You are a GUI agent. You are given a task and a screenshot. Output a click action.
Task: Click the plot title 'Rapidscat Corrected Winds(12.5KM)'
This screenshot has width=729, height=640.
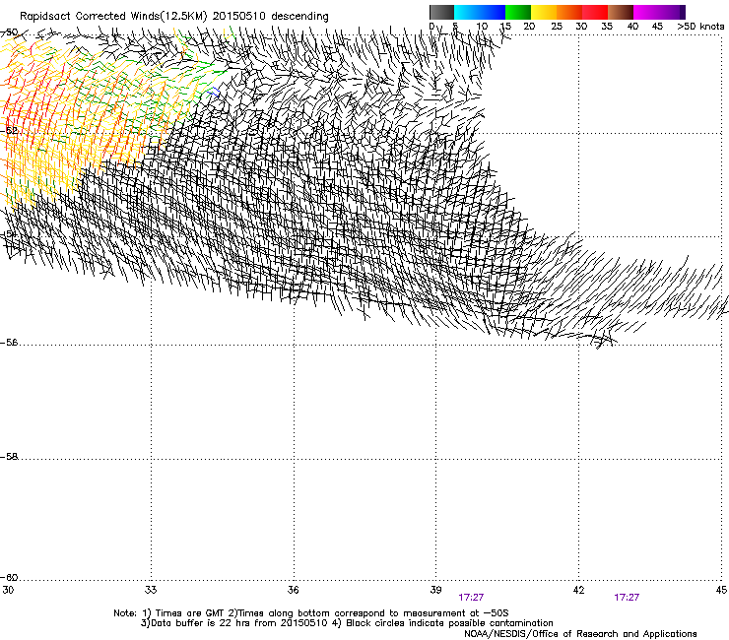coord(113,16)
